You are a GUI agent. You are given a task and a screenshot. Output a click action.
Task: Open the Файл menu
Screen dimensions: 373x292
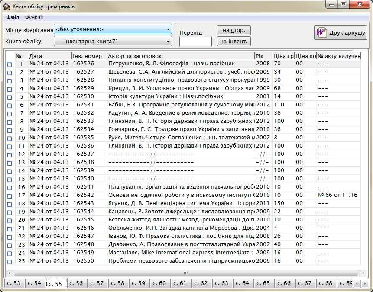(x=13, y=17)
